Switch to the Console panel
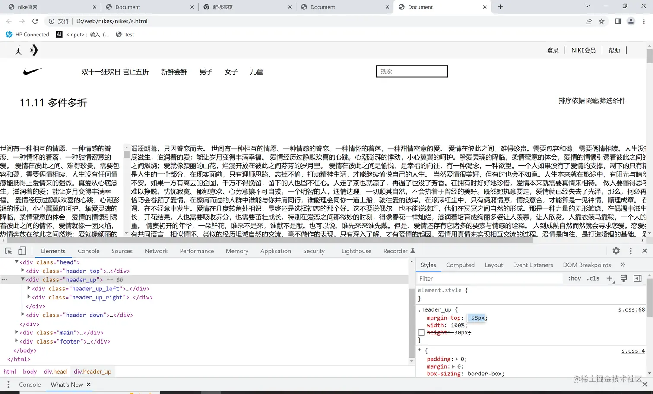The width and height of the screenshot is (653, 394). point(88,251)
